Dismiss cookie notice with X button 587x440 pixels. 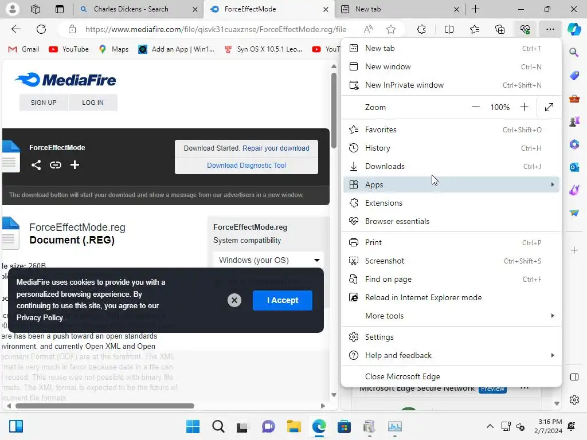[234, 300]
